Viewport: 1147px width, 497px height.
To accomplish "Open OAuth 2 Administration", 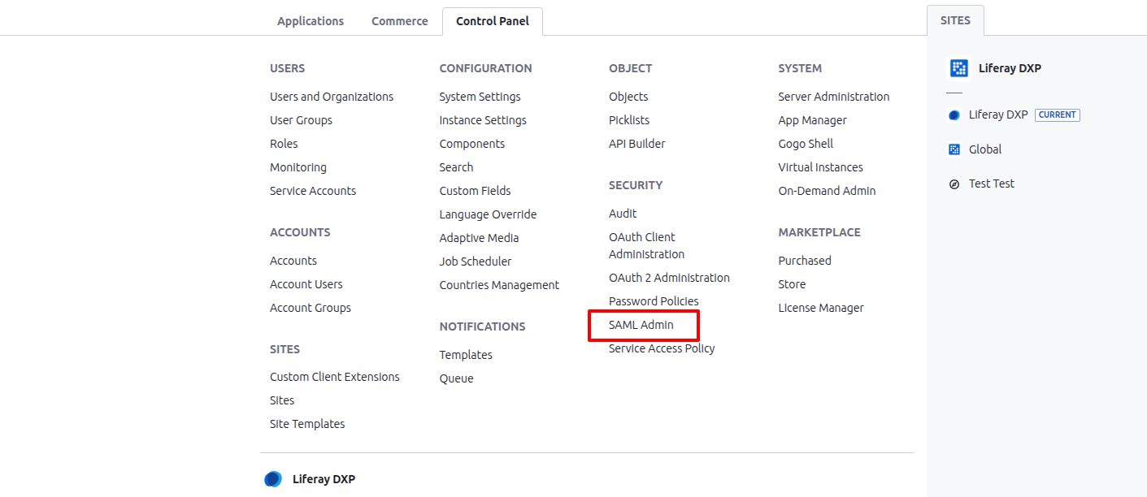I will point(669,278).
